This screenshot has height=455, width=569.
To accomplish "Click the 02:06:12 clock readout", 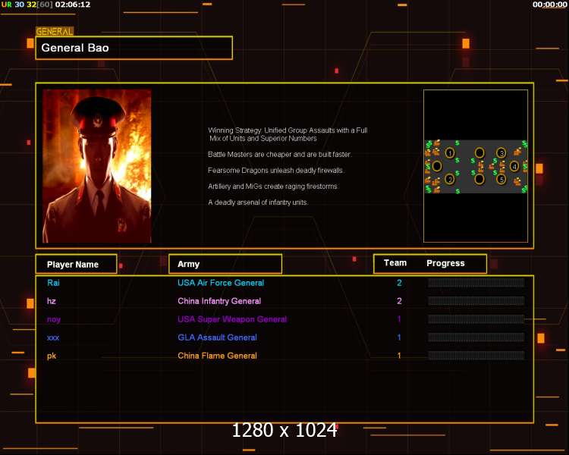I will [73, 5].
